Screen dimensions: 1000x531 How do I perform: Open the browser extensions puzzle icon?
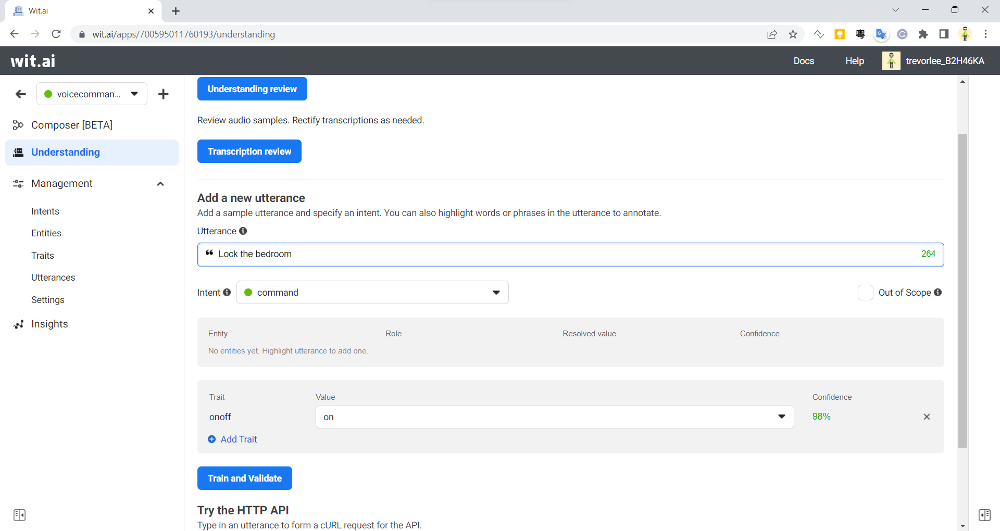923,34
